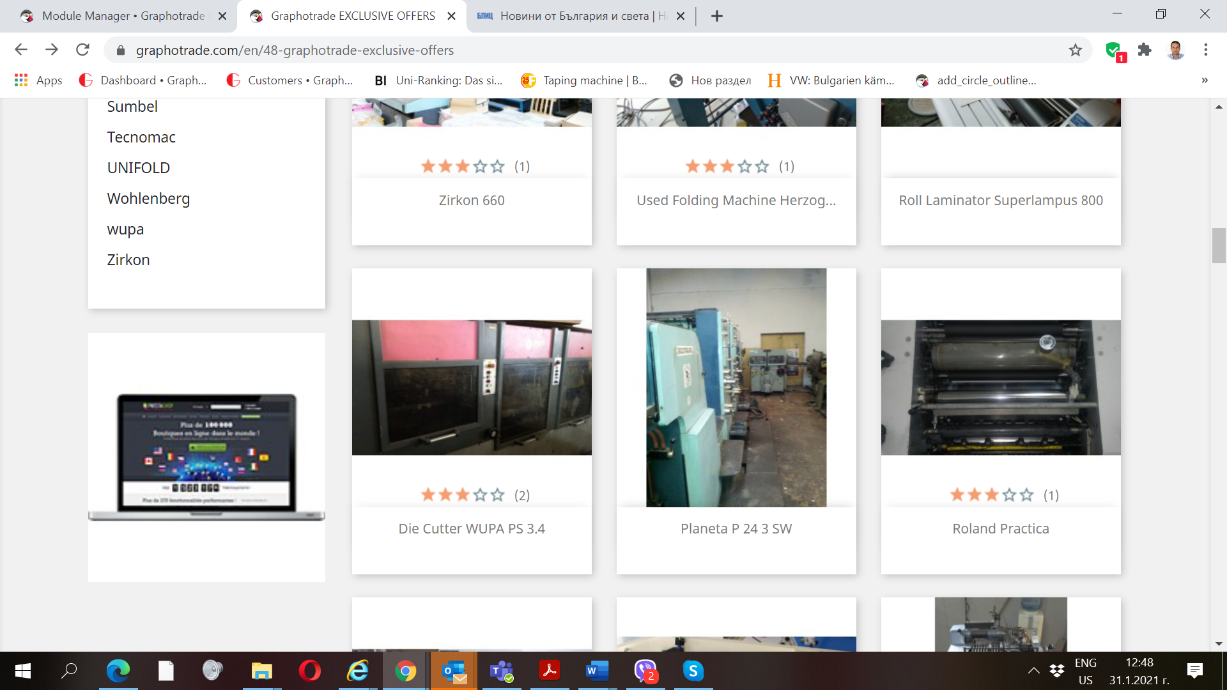Open Outlook from taskbar
1227x690 pixels.
click(454, 671)
